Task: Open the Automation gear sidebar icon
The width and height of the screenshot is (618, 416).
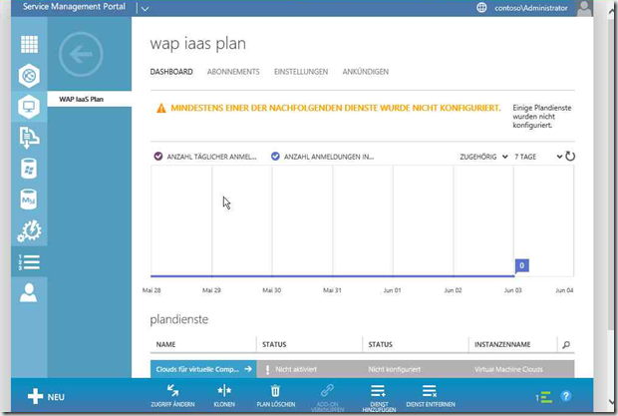Action: coord(29,230)
